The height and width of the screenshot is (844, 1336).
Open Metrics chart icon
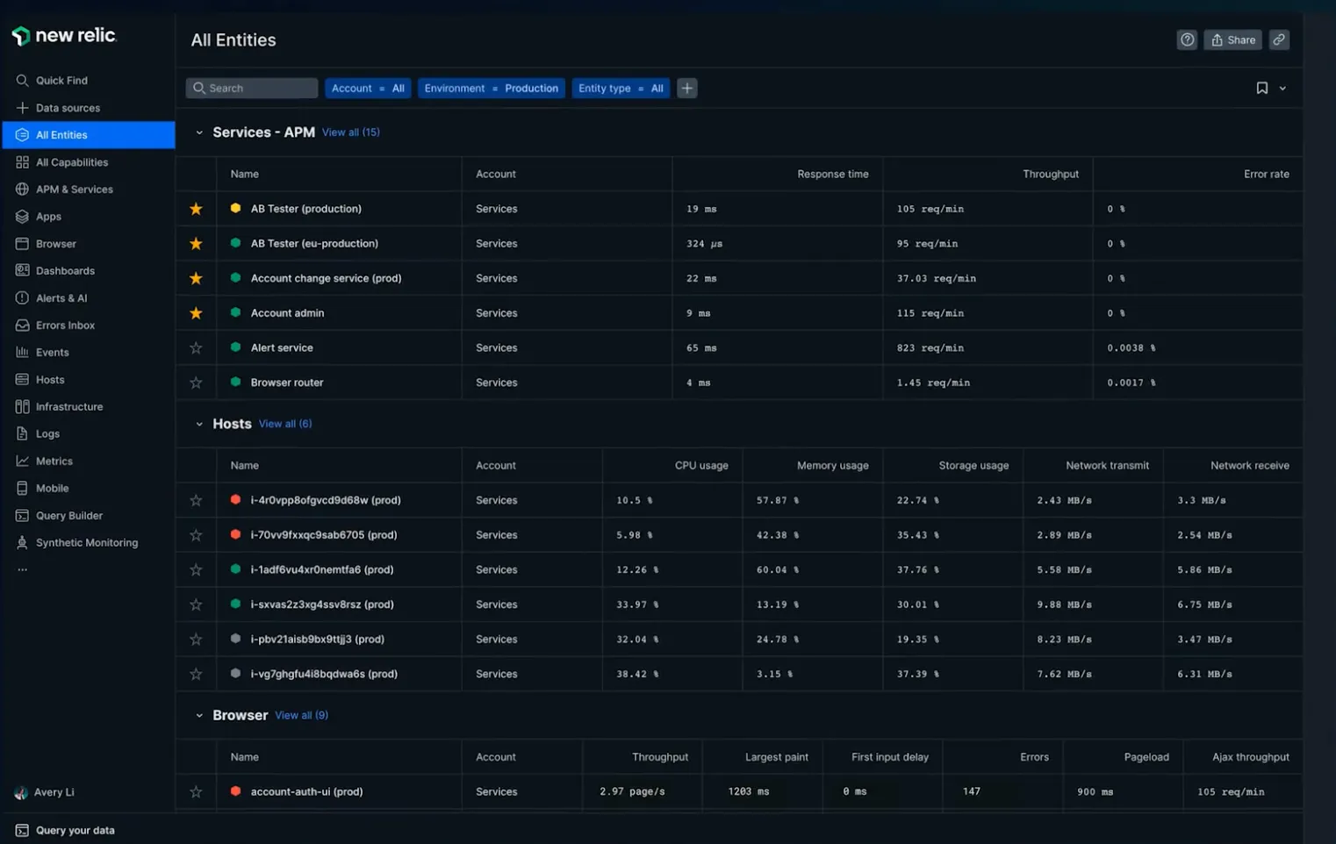22,461
